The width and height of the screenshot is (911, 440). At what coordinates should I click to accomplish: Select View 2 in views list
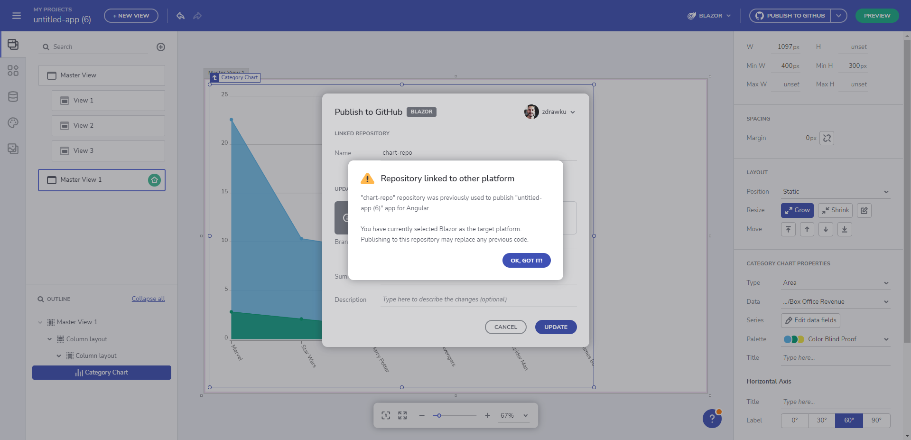[108, 126]
